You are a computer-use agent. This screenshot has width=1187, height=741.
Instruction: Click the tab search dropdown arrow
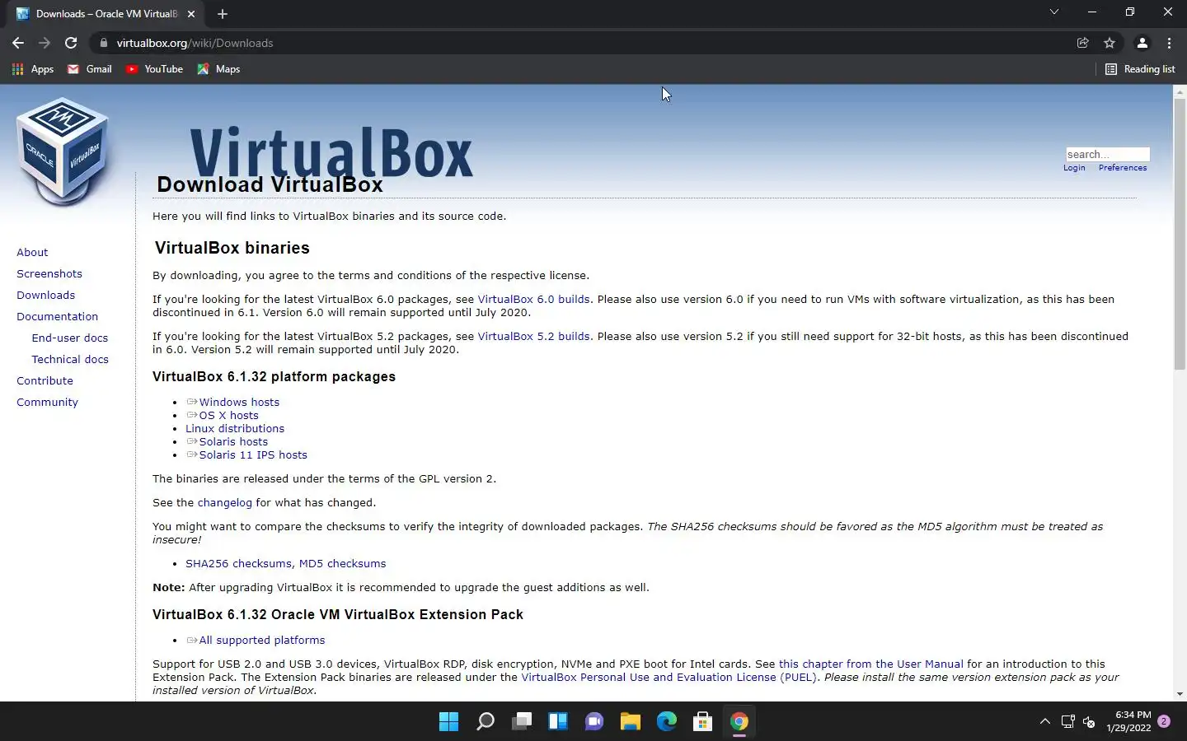[x=1053, y=12]
